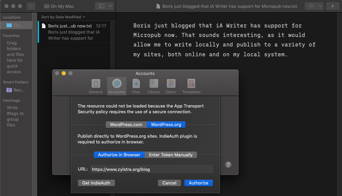Screen dimensions: 342x196
Task: Click the preview play button
Action: (x=333, y=6)
